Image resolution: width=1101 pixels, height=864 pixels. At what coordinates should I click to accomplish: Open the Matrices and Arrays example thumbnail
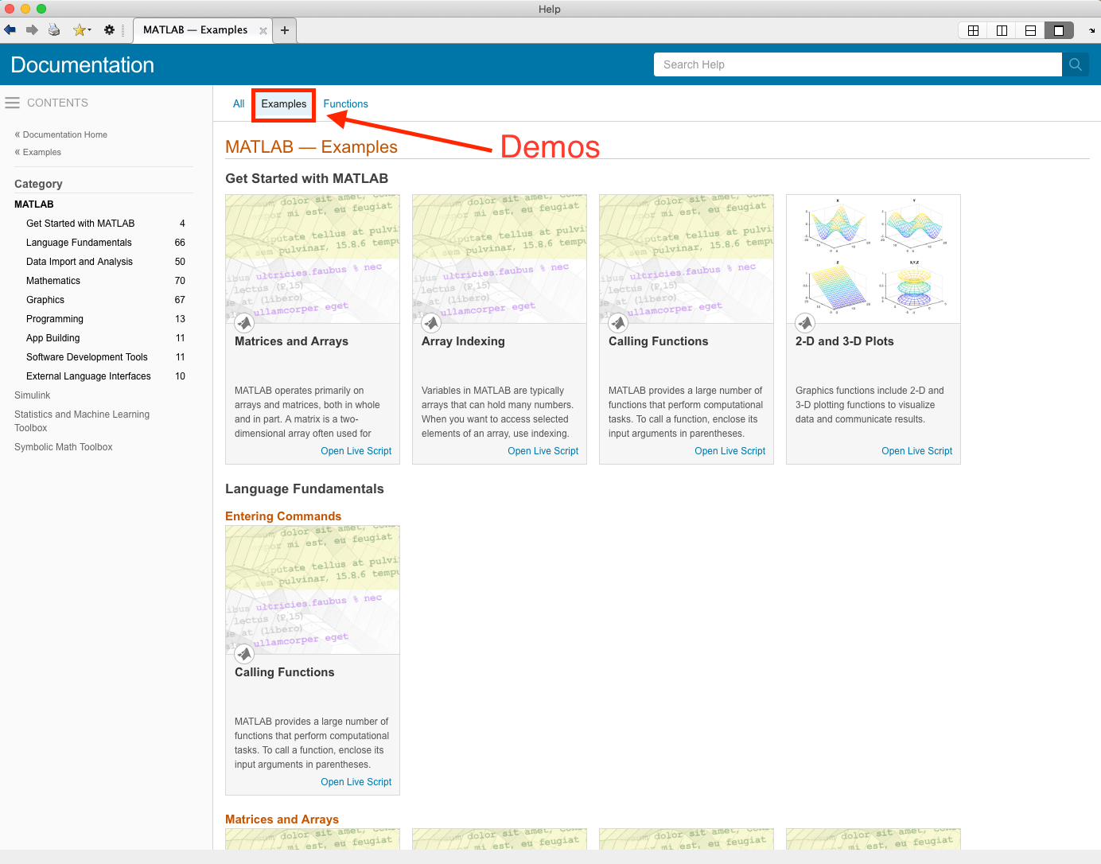pyautogui.click(x=313, y=259)
